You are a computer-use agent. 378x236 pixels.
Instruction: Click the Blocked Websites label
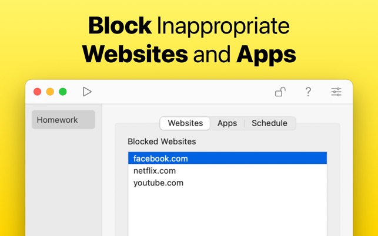pyautogui.click(x=162, y=141)
